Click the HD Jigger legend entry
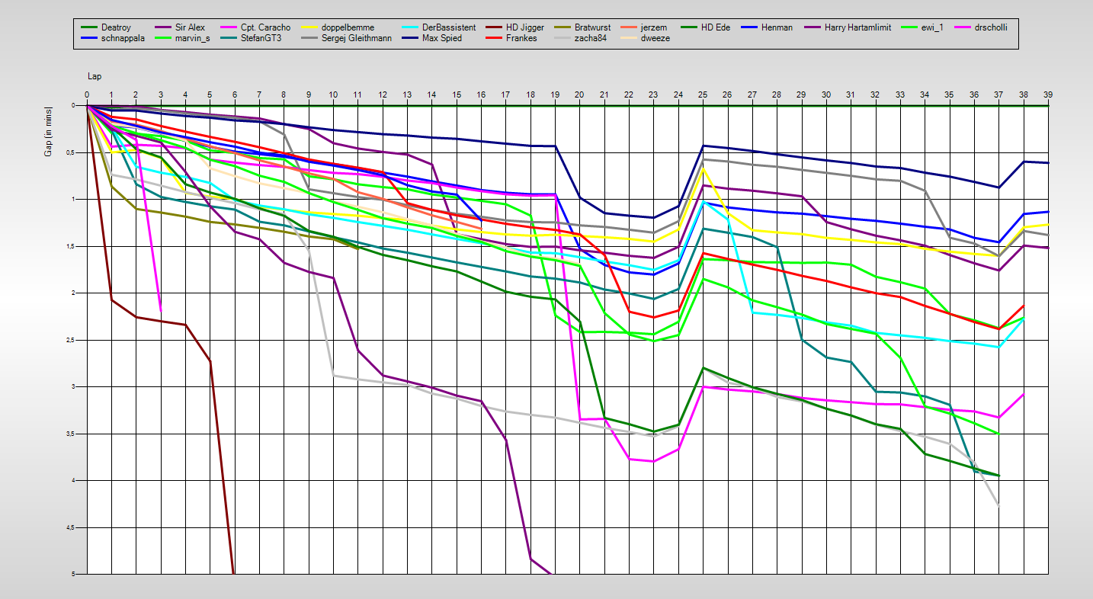 524,27
